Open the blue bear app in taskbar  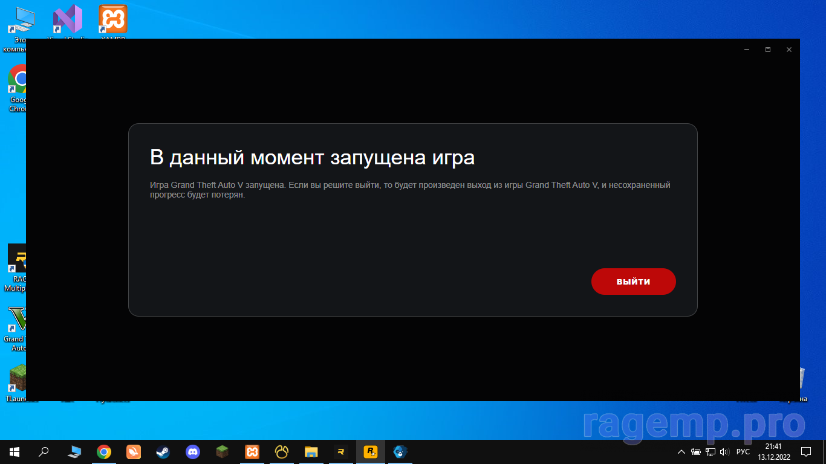tap(400, 451)
